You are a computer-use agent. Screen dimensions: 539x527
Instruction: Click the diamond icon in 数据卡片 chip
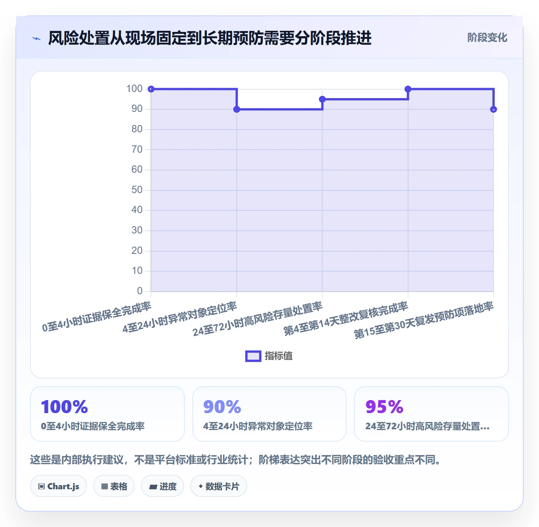(x=201, y=486)
